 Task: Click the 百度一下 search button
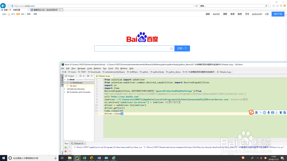click(182, 48)
